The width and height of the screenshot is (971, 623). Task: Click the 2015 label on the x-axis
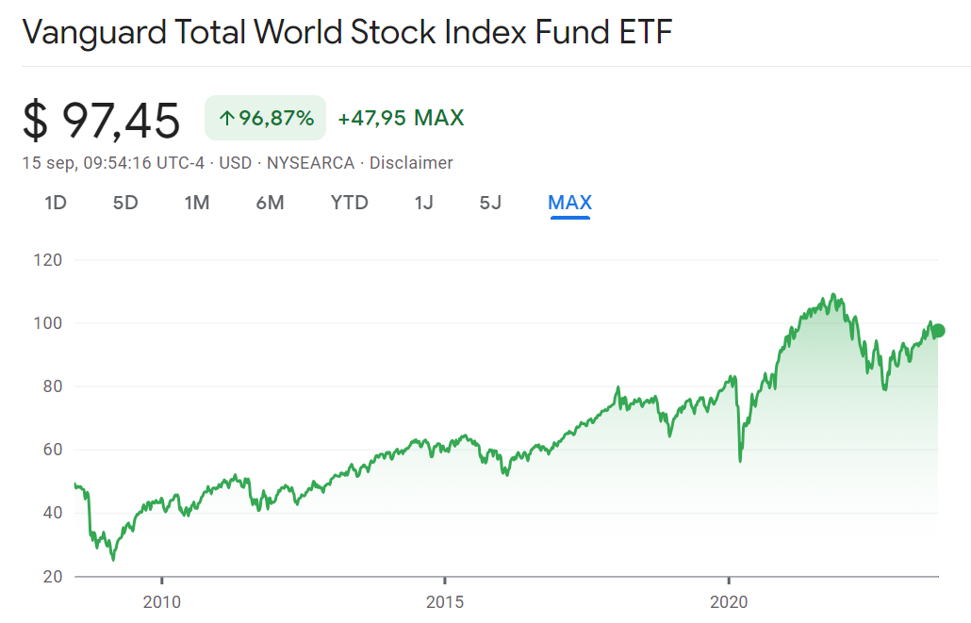tap(445, 600)
